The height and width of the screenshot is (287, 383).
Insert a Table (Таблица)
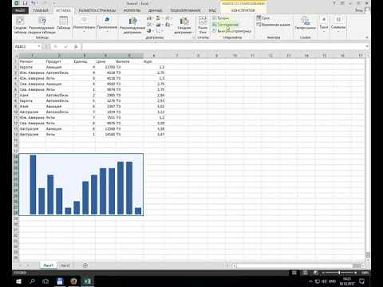pos(64,23)
